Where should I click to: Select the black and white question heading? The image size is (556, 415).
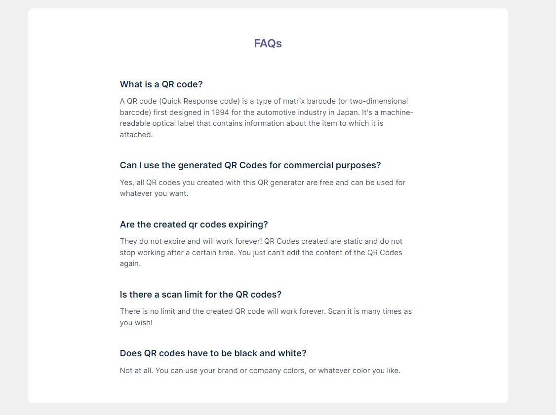point(213,353)
